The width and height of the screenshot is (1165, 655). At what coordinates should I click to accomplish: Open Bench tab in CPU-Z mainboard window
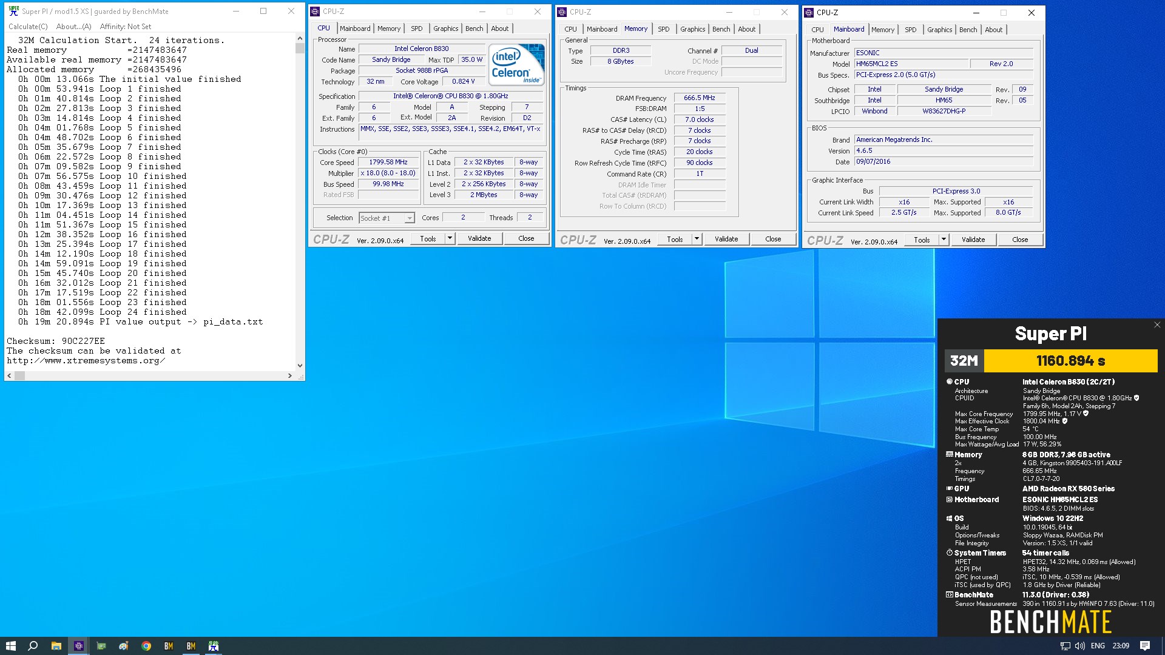click(968, 30)
